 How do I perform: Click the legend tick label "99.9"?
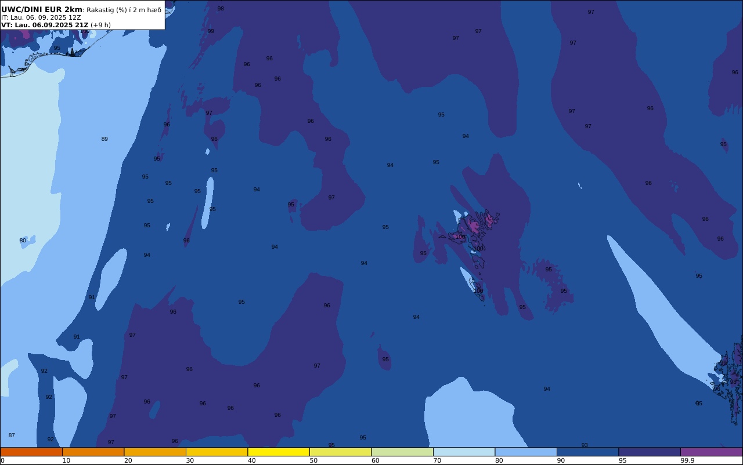688,460
